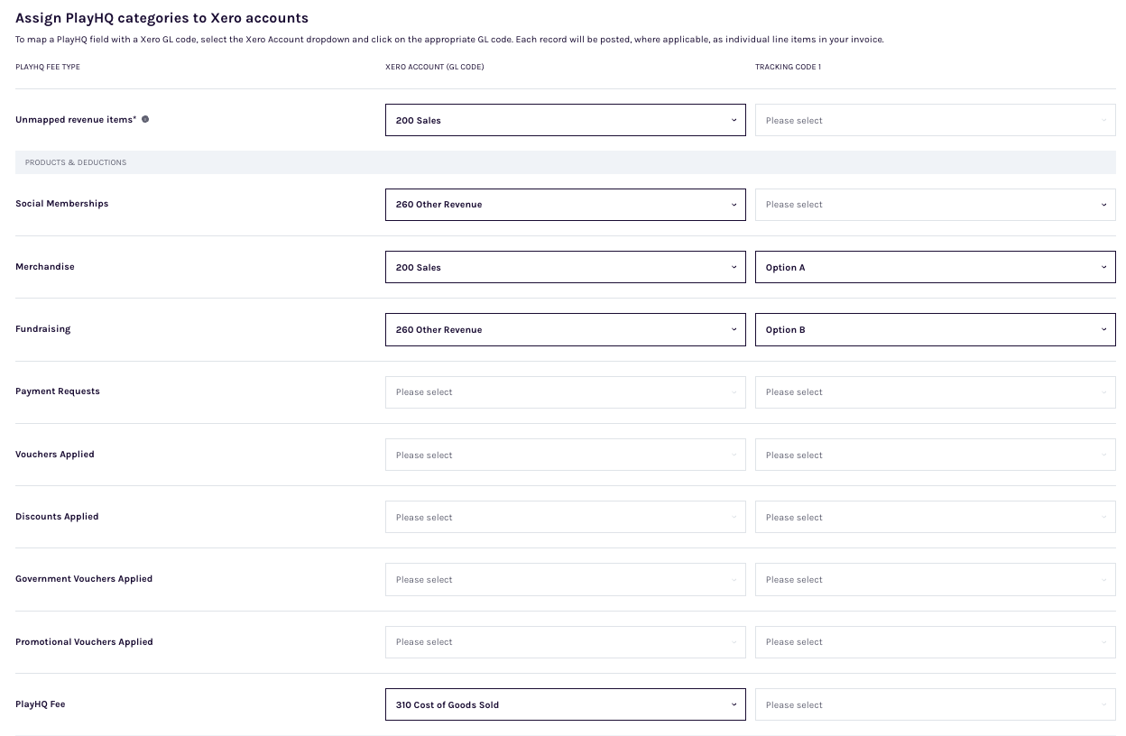The width and height of the screenshot is (1126, 736).
Task: Select Xero Account for Promotional Vouchers Applied
Action: (x=565, y=642)
